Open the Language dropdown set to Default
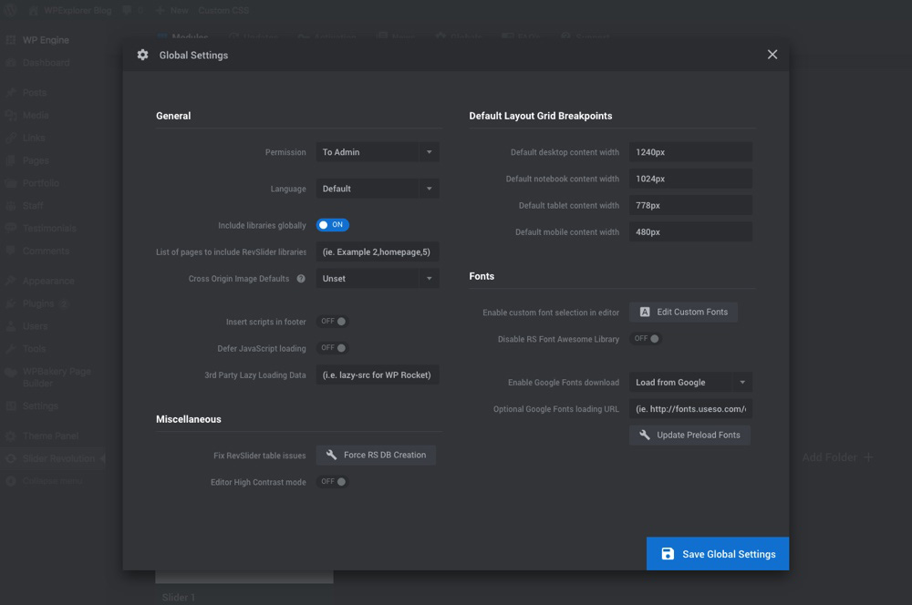 378,189
